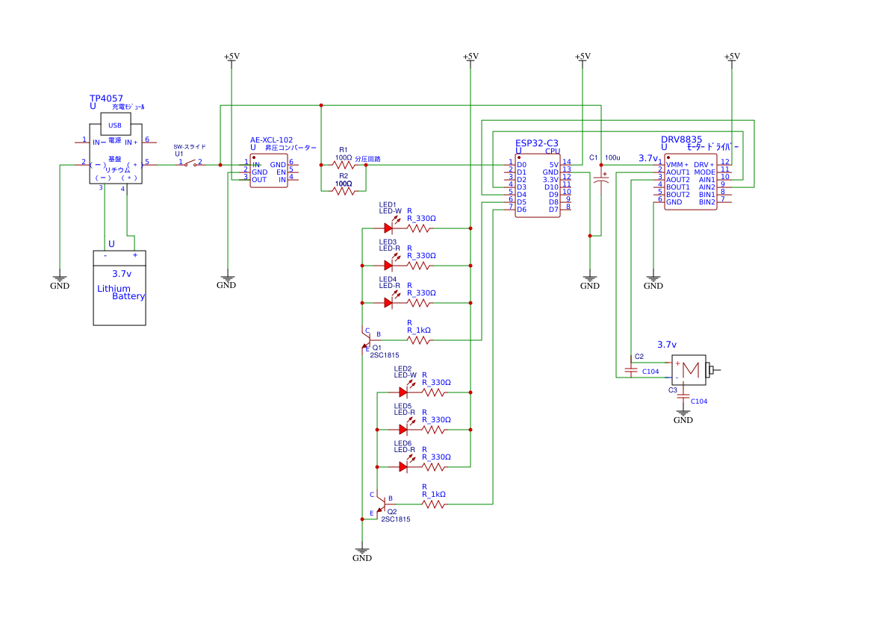The width and height of the screenshot is (873, 617).
Task: Select the MODE pin label on DRV8835
Action: coord(704,172)
